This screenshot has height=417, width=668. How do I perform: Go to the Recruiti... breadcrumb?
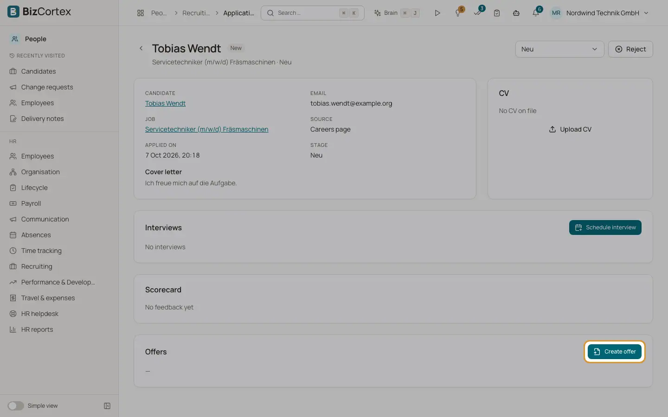(196, 13)
